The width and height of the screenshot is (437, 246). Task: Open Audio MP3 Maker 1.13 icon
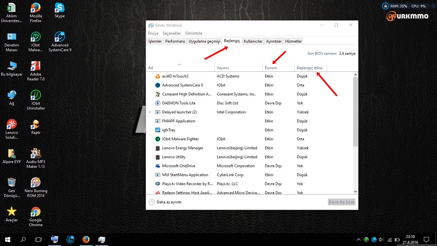[36, 159]
